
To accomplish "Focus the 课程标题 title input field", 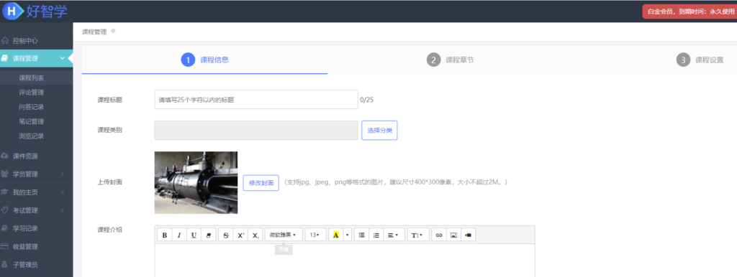I will click(256, 99).
